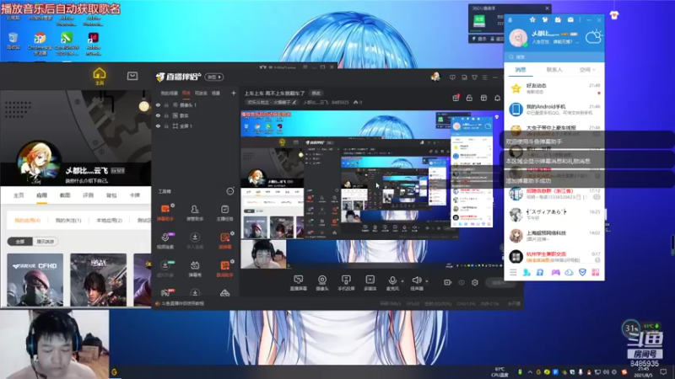The height and width of the screenshot is (379, 675).
Task: Open 我的Android手机 conversation in QQ
Action: (554, 109)
